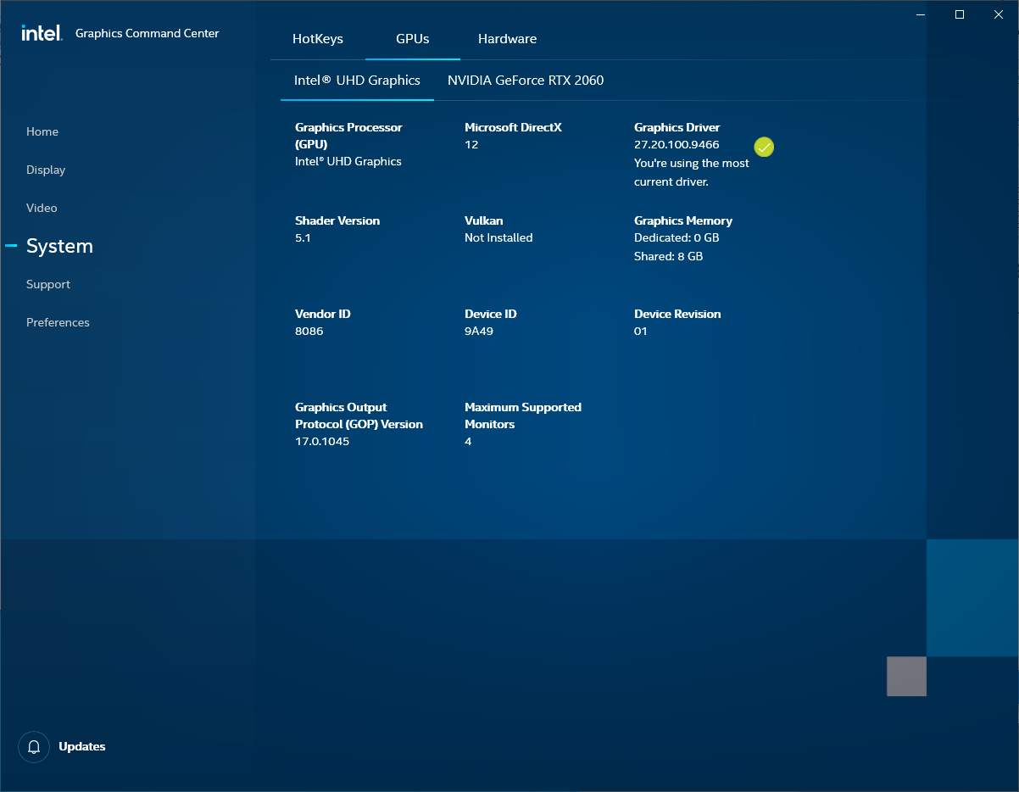Select the Intel UHD Graphics sub-tab
This screenshot has height=792, width=1019.
click(357, 81)
